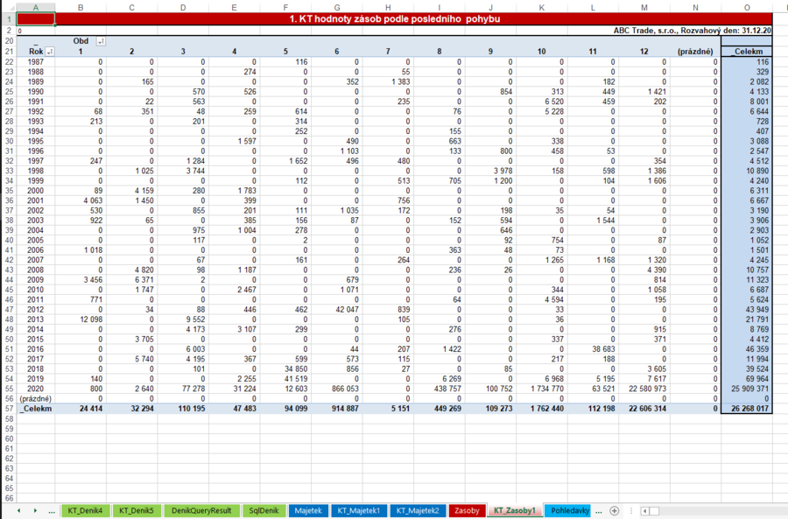Click the ellipsis before the KT_Denik4 tab

tap(52, 510)
